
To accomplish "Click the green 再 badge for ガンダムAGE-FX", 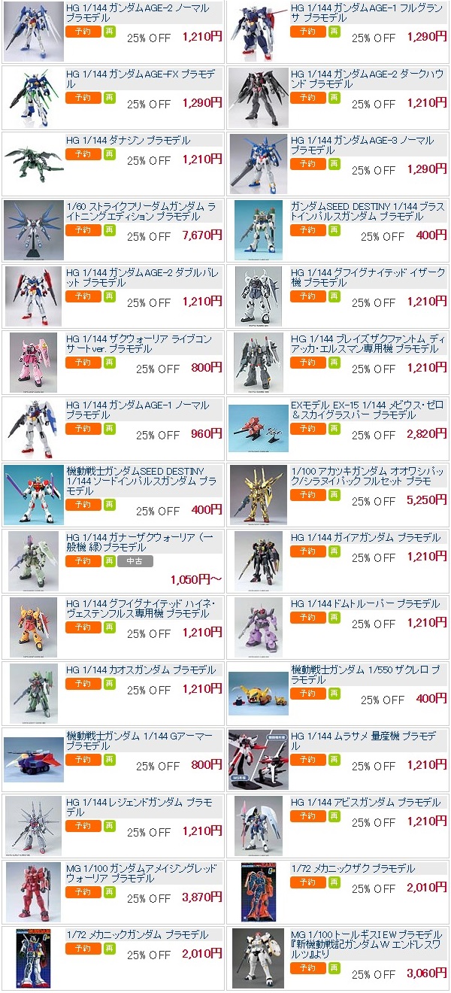I will (x=110, y=98).
